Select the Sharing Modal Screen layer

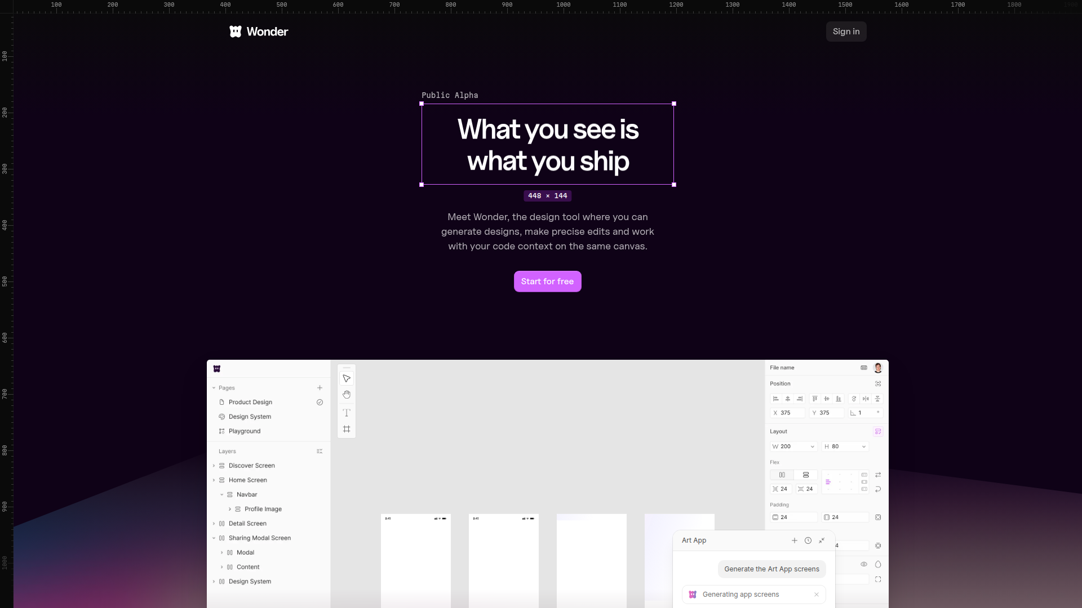pyautogui.click(x=259, y=538)
